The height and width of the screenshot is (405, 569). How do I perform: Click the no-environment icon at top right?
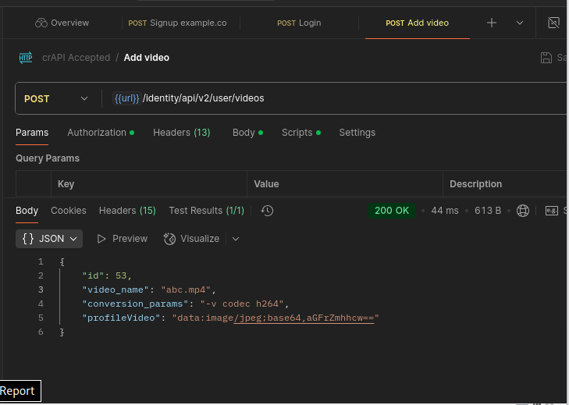pyautogui.click(x=553, y=23)
